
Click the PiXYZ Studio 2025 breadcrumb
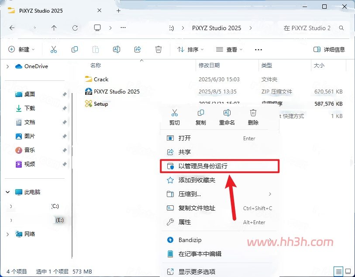(x=217, y=28)
